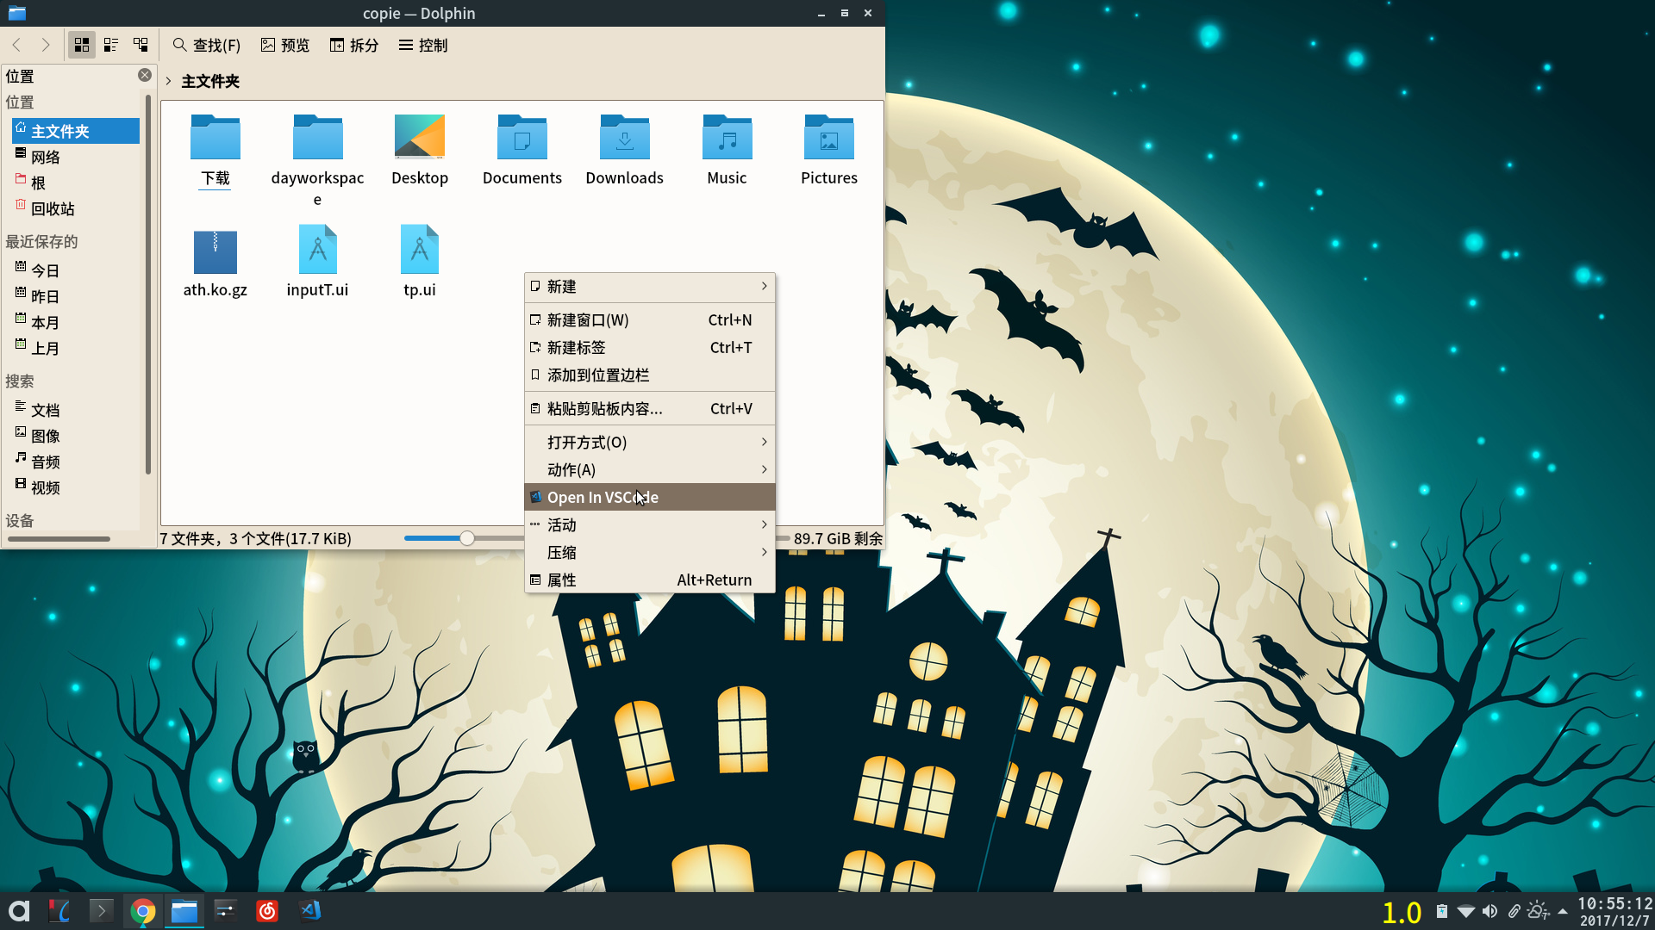1655x930 pixels.
Task: Select the Documents folder
Action: [522, 138]
